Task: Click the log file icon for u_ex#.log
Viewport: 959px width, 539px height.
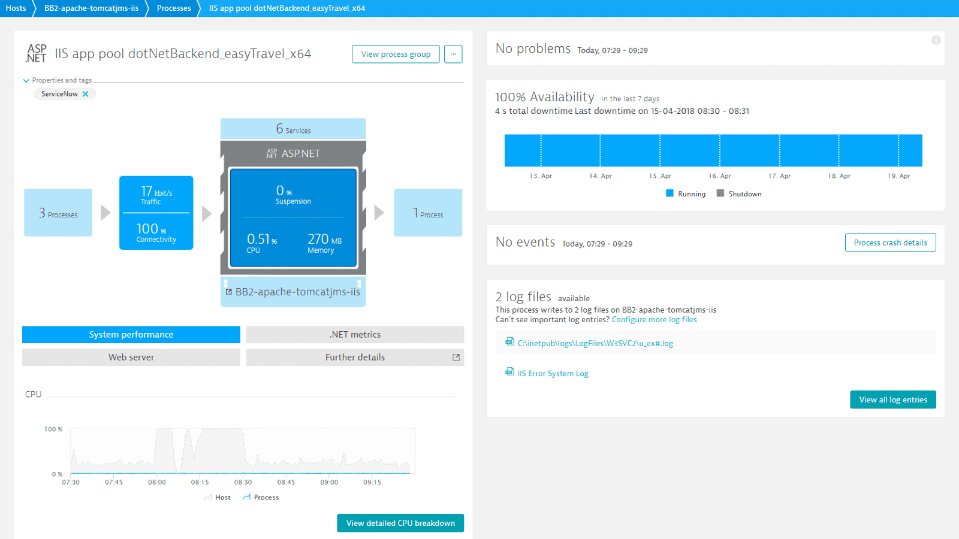Action: (509, 342)
